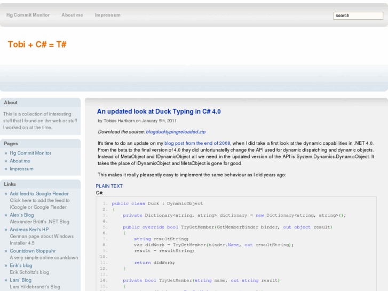Open Andreas Kerl's HP link
This screenshot has height=291, width=388.
[x=29, y=230]
